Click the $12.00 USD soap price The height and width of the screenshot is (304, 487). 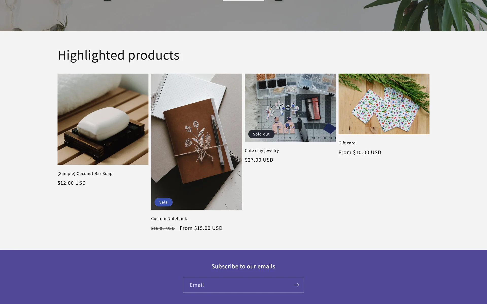click(72, 183)
